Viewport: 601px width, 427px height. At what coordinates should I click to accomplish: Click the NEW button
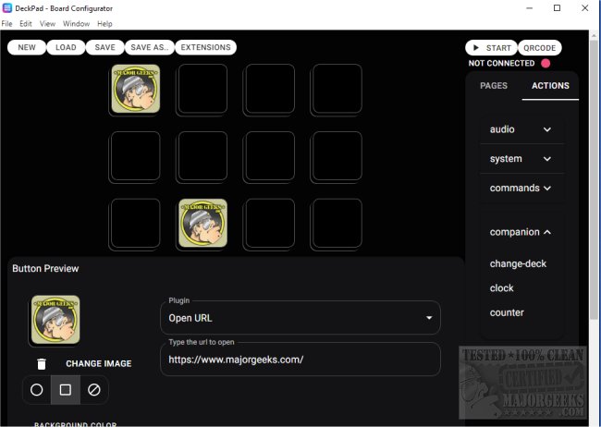point(27,47)
